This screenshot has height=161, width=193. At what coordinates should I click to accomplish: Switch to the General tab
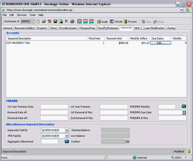tap(8, 28)
